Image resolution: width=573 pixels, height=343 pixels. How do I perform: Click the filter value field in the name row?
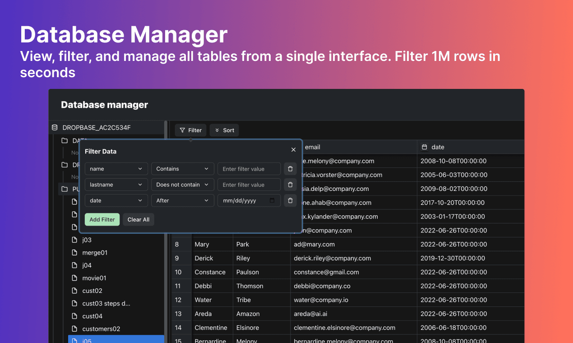(249, 169)
